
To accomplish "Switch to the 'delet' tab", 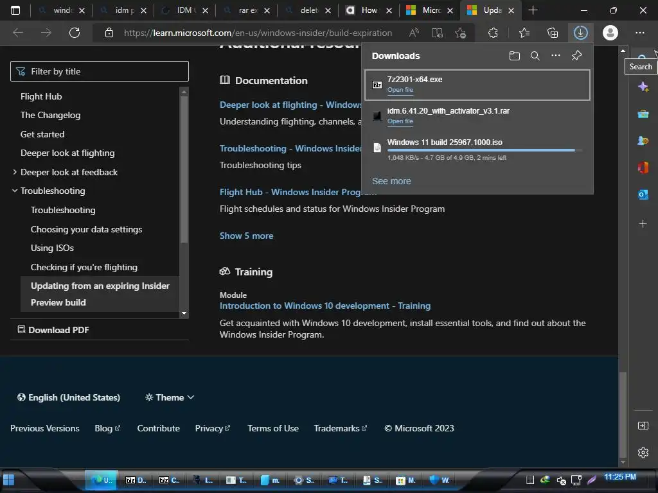I will [309, 10].
